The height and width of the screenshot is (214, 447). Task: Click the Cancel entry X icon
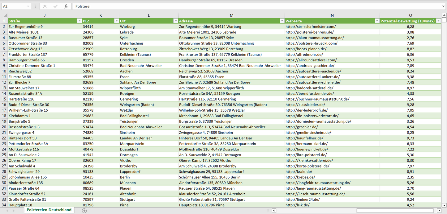point(45,6)
